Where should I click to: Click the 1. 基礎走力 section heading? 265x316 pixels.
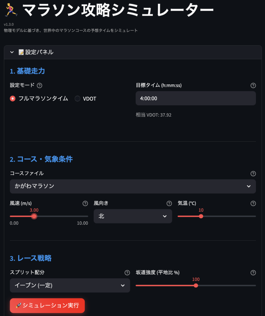click(27, 71)
